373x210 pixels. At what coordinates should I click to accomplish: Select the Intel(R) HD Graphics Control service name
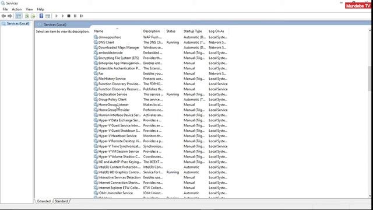point(119,172)
